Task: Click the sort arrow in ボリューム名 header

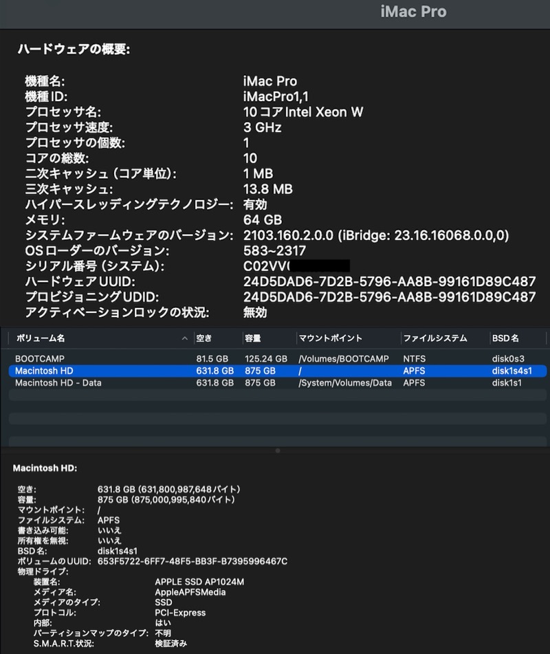Action: pos(185,338)
